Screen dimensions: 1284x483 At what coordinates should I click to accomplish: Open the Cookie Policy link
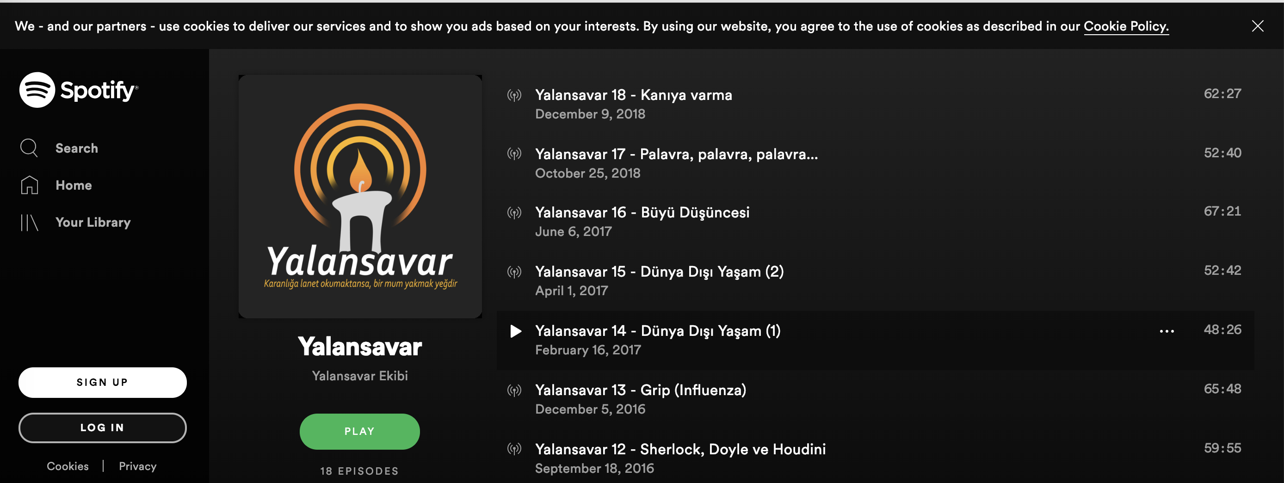[x=1126, y=26]
